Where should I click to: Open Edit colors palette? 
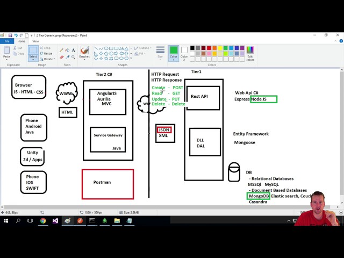coord(250,53)
